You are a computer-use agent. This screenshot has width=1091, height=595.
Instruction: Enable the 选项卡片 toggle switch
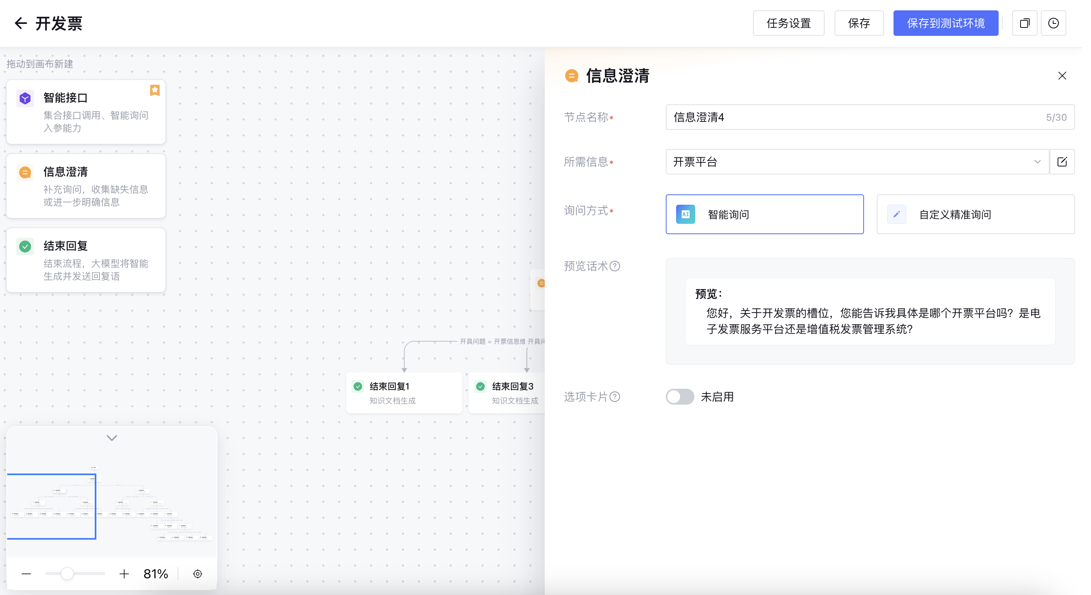pos(679,397)
